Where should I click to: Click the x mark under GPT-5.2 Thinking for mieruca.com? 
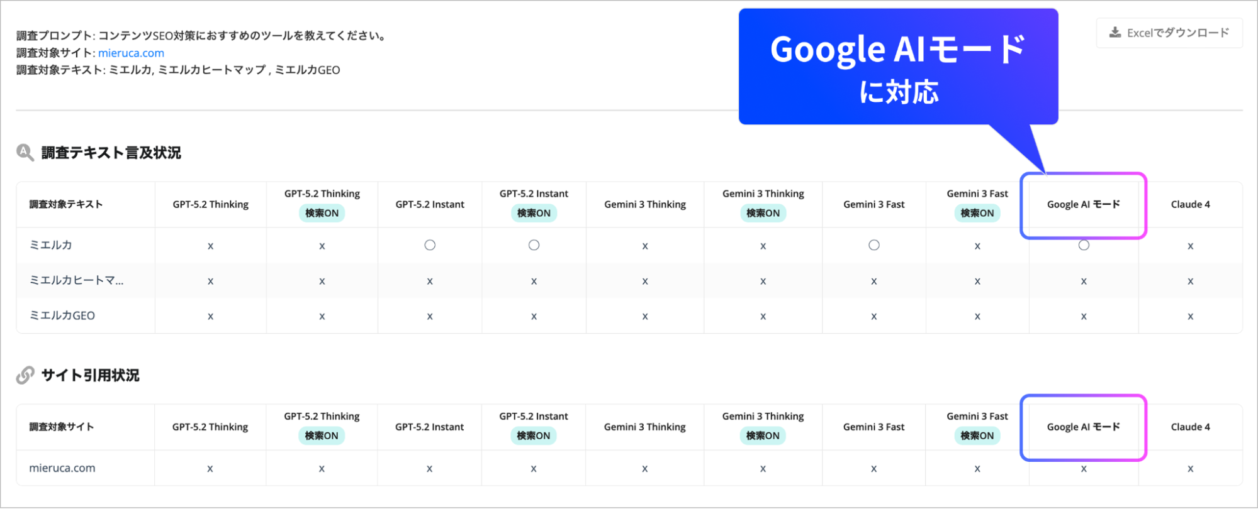pos(210,469)
